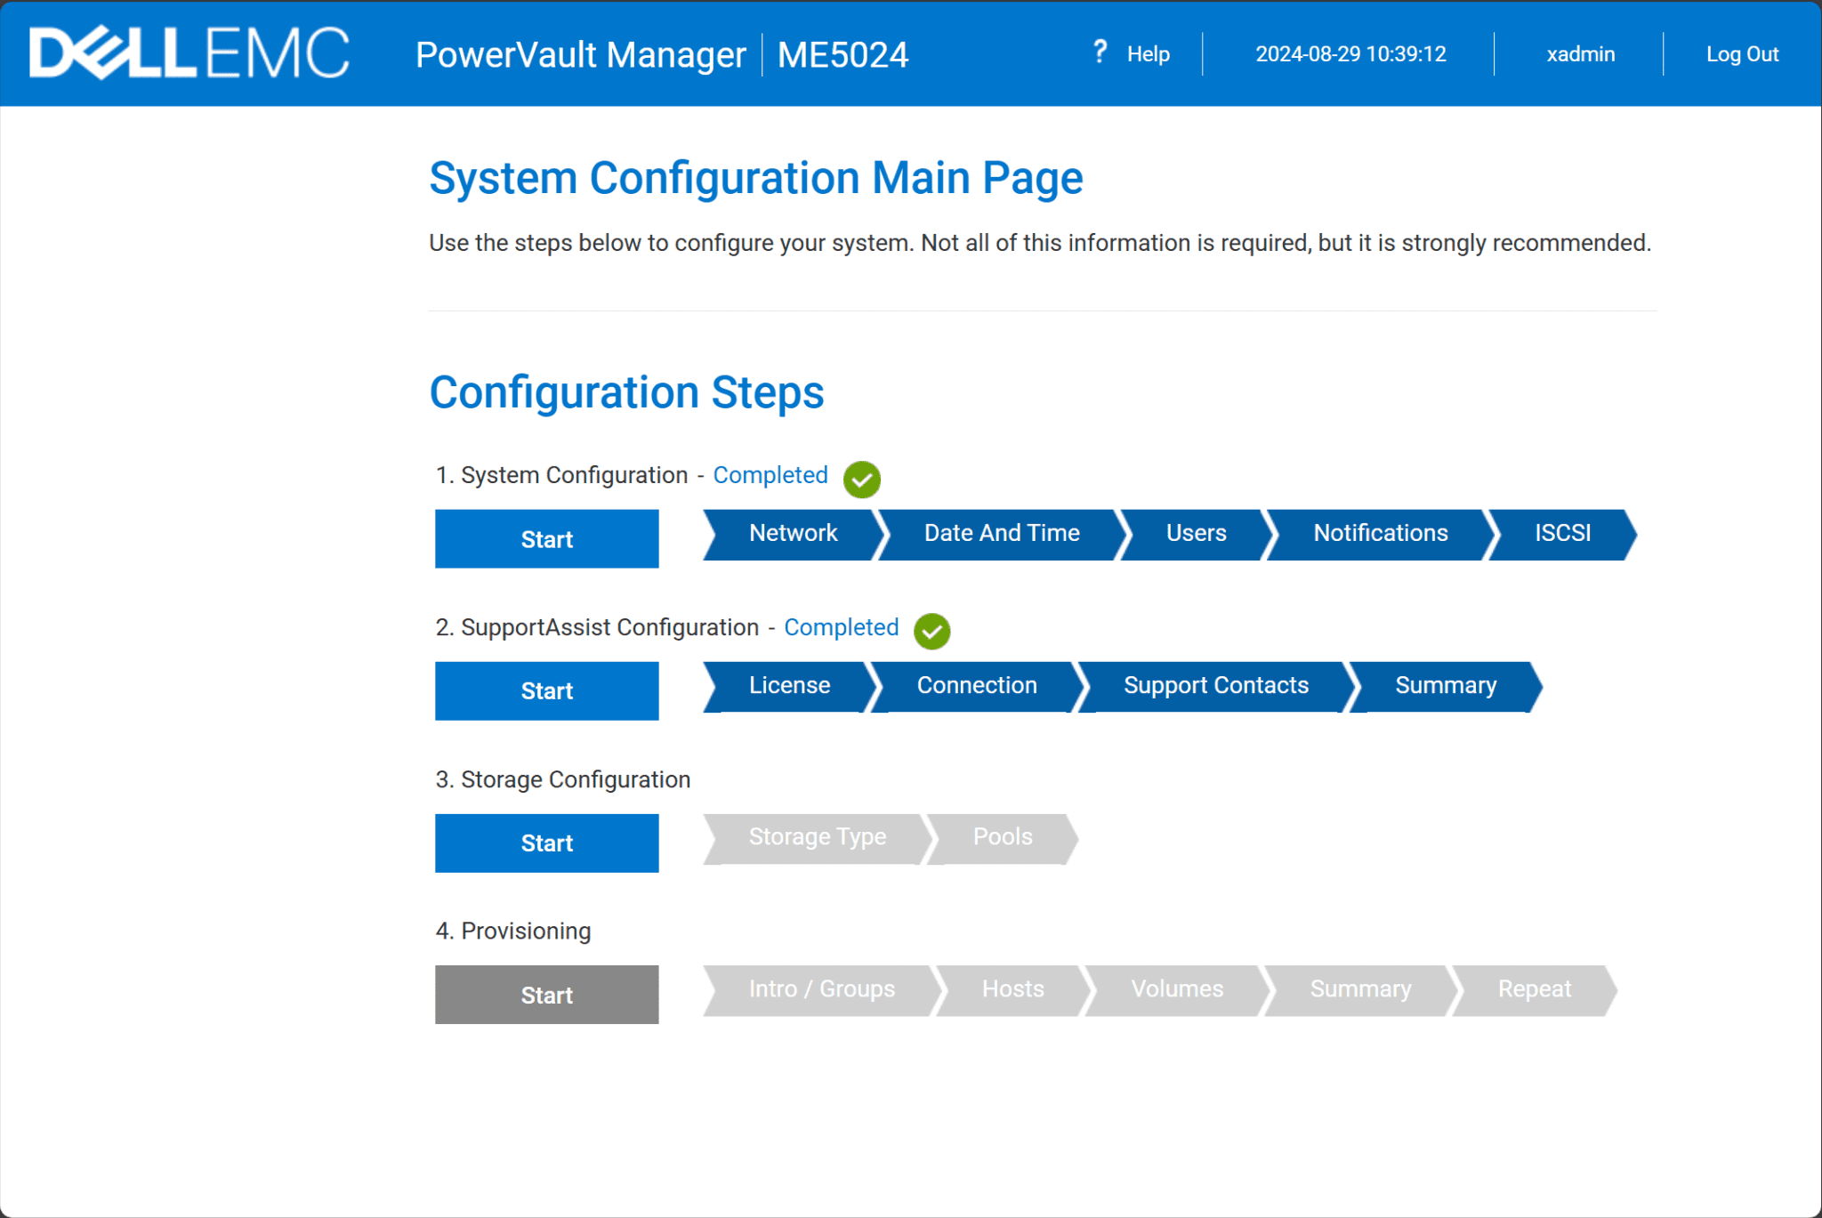Open the Users configuration step
The width and height of the screenshot is (1822, 1218).
point(1196,534)
